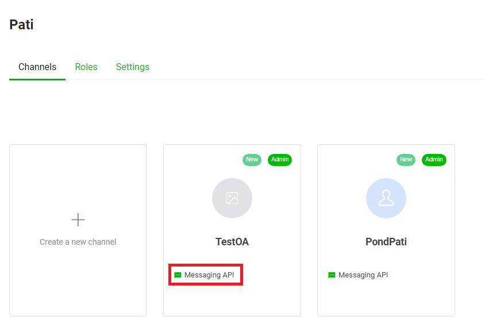This screenshot has width=485, height=328.
Task: Open the PondPati channel name
Action: pyautogui.click(x=386, y=242)
